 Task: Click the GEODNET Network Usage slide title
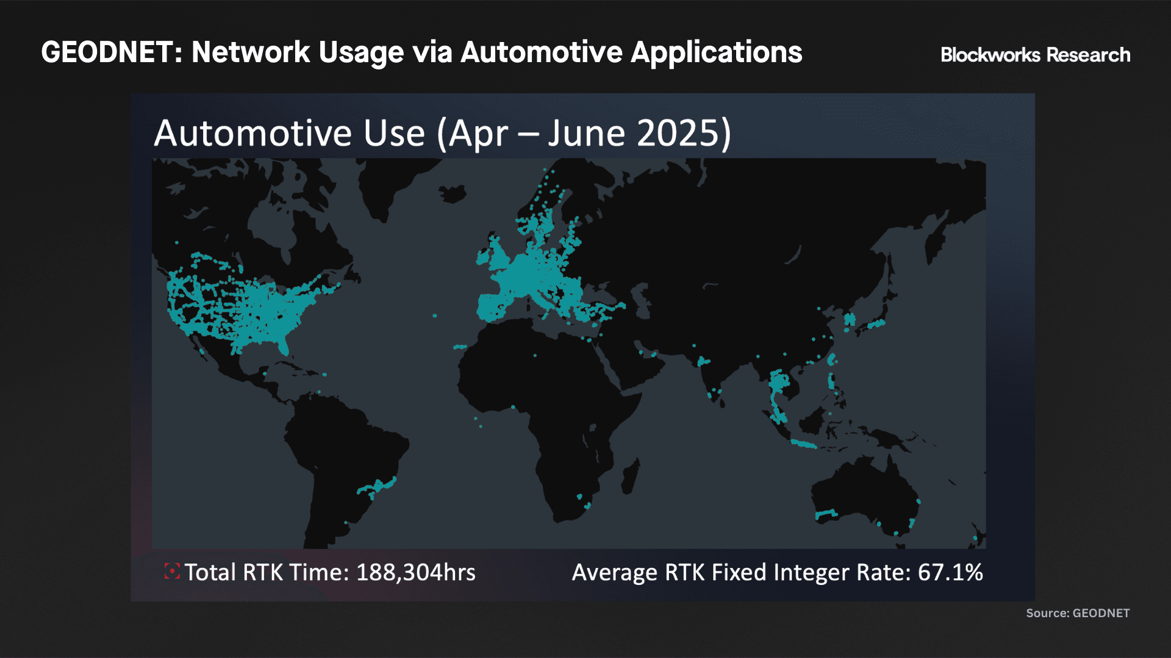pyautogui.click(x=421, y=52)
